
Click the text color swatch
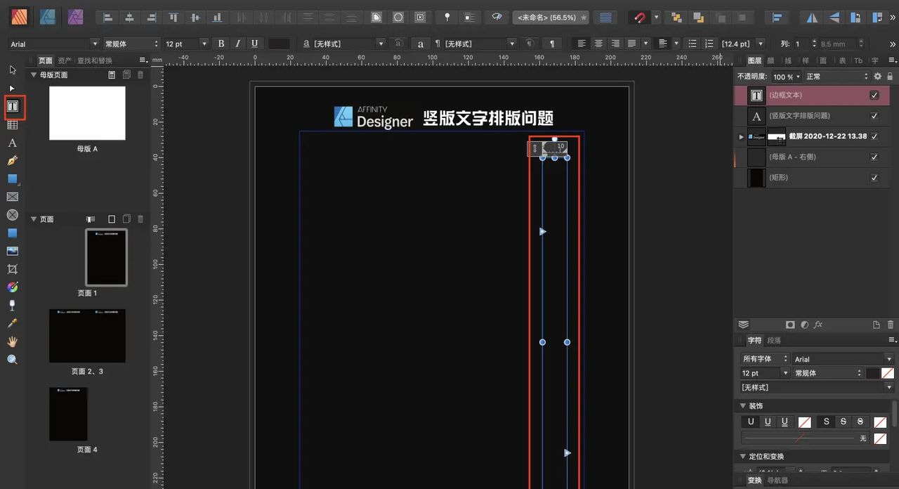point(278,43)
